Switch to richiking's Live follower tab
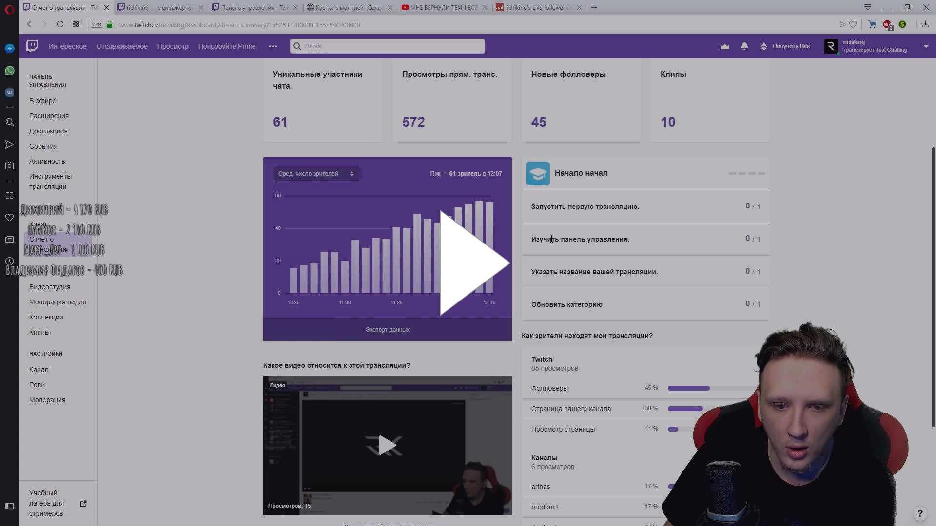This screenshot has height=526, width=936. coord(538,7)
